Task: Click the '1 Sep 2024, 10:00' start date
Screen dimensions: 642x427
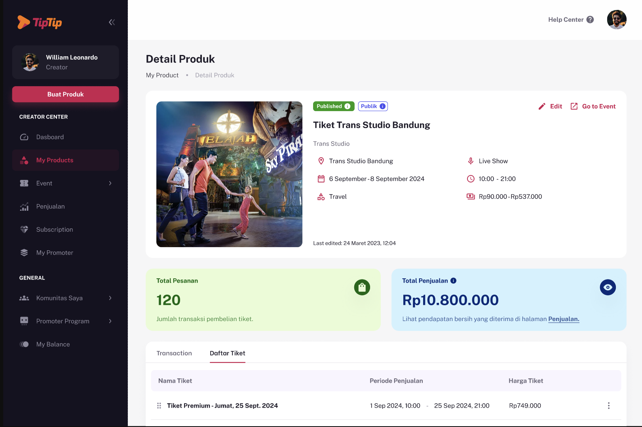Action: pyautogui.click(x=395, y=406)
